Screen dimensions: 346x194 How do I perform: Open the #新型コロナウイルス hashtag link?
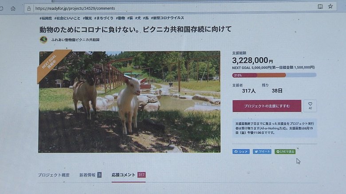point(168,18)
